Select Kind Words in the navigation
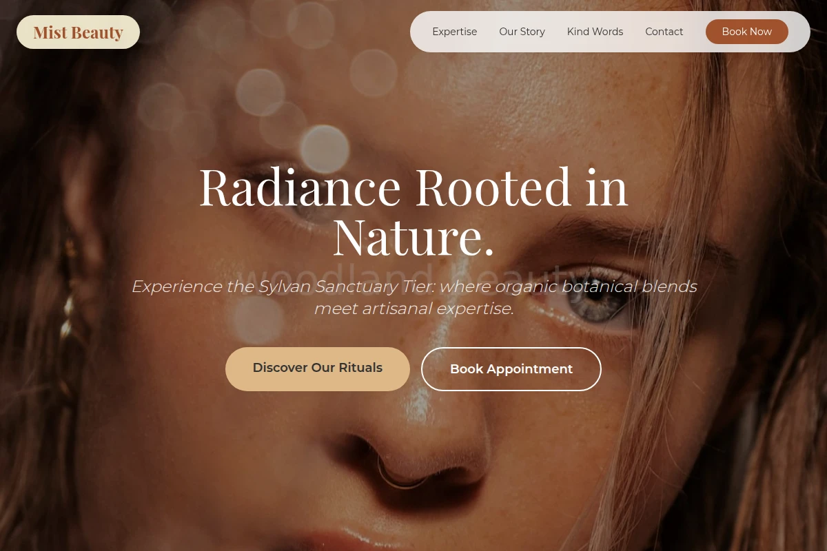 click(595, 32)
